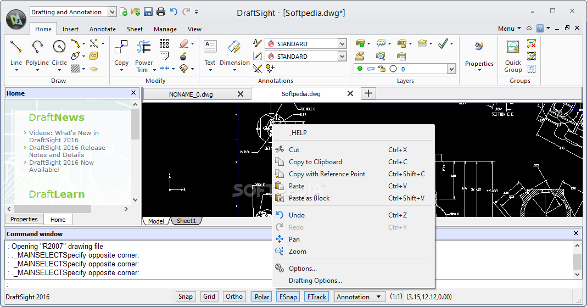Click the Pattern array icon
Image resolution: width=587 pixels, height=307 pixels.
pos(164,43)
